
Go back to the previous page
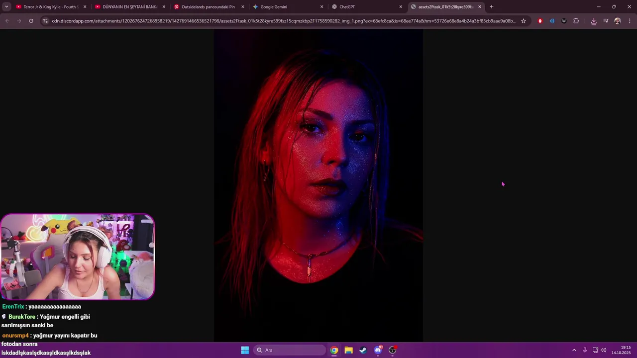tap(7, 21)
